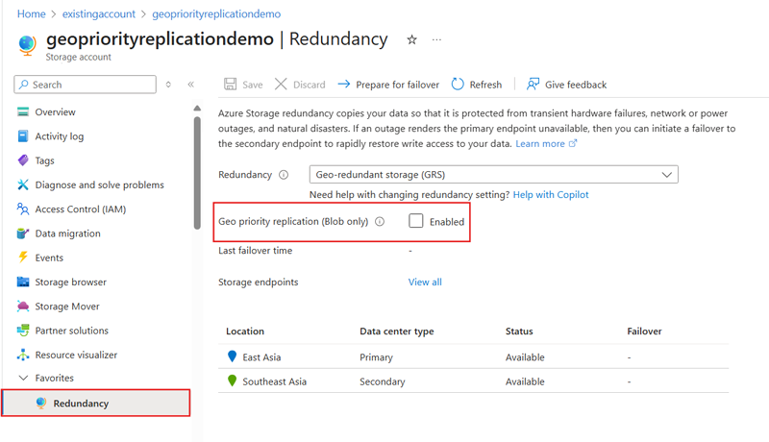Open the more options ellipsis menu
The height and width of the screenshot is (442, 769).
[436, 39]
